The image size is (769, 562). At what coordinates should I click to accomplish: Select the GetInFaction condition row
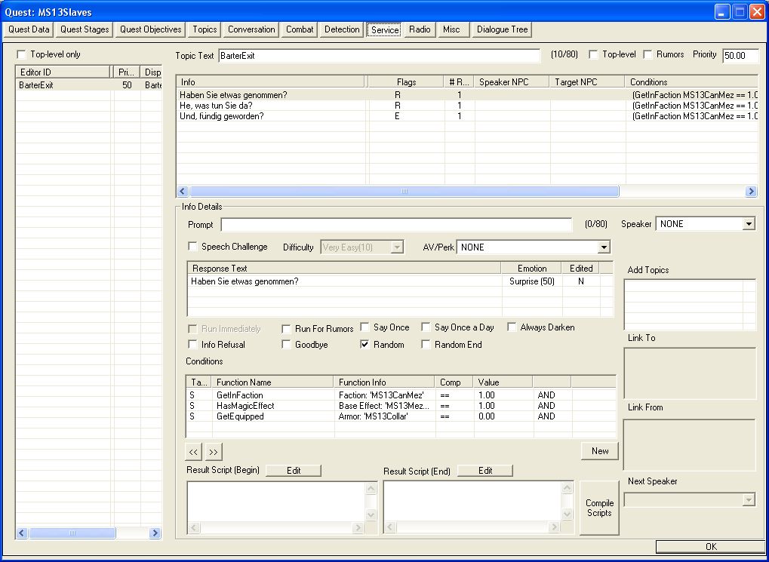tap(401, 395)
